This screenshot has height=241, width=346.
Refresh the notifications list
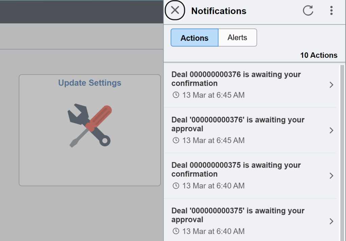click(308, 10)
